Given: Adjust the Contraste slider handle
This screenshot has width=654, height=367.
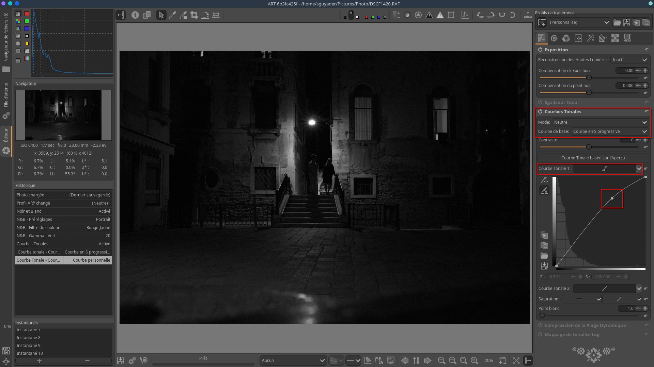Looking at the screenshot, I should click(589, 147).
